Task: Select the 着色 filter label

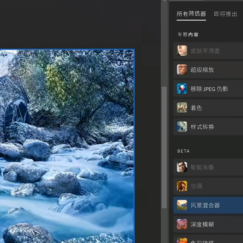Action: [196, 108]
